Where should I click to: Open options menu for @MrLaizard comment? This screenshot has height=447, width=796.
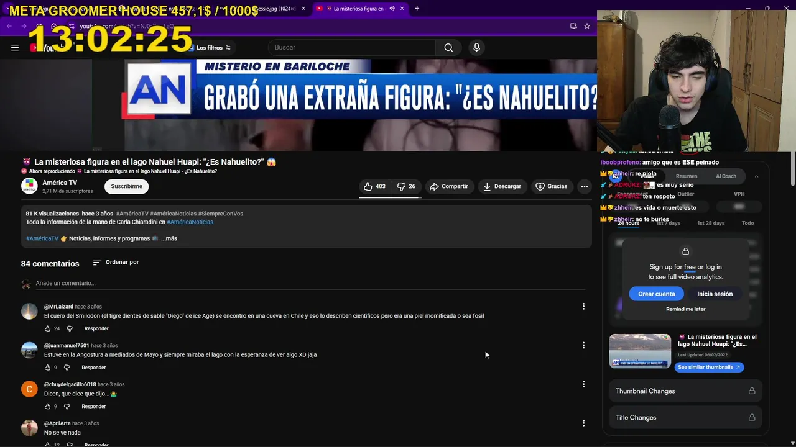coord(583,306)
